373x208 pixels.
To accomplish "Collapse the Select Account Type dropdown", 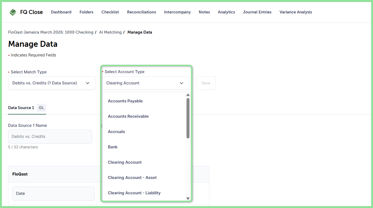I will click(x=145, y=83).
